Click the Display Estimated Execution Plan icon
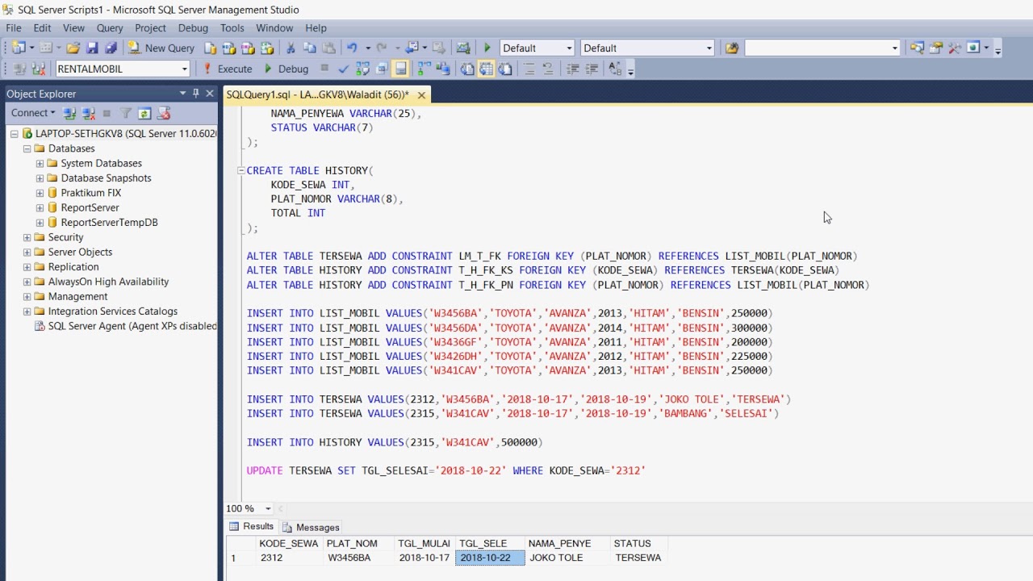Image resolution: width=1033 pixels, height=581 pixels. 362,69
